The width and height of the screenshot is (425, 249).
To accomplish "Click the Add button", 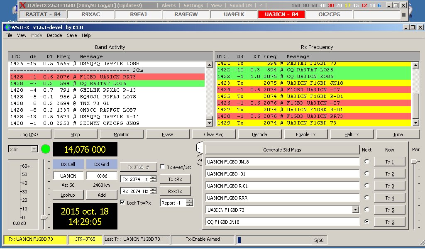I will pyautogui.click(x=102, y=195).
